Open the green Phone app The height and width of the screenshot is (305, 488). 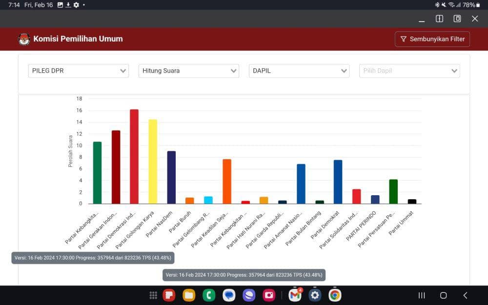209,295
